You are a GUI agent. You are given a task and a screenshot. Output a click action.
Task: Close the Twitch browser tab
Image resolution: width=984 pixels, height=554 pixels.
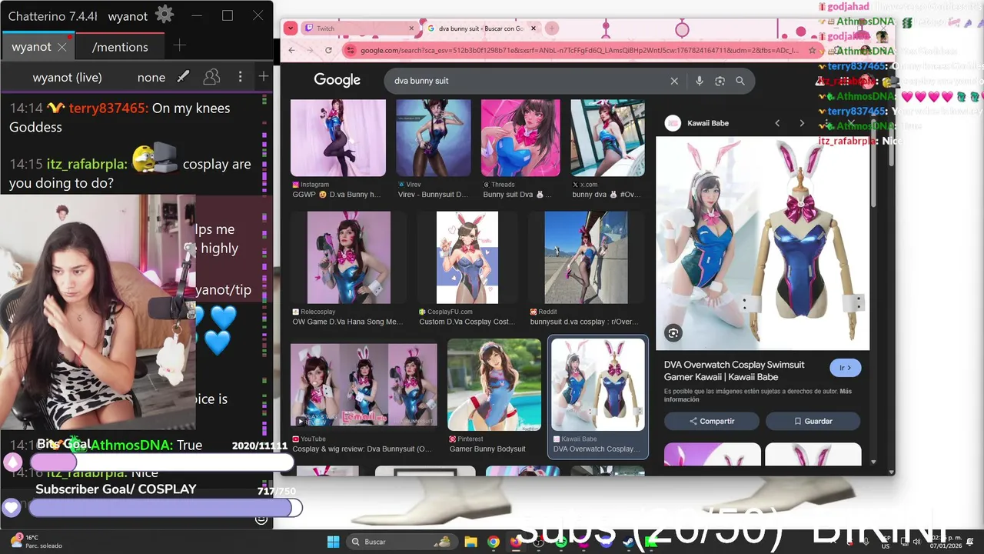(411, 28)
